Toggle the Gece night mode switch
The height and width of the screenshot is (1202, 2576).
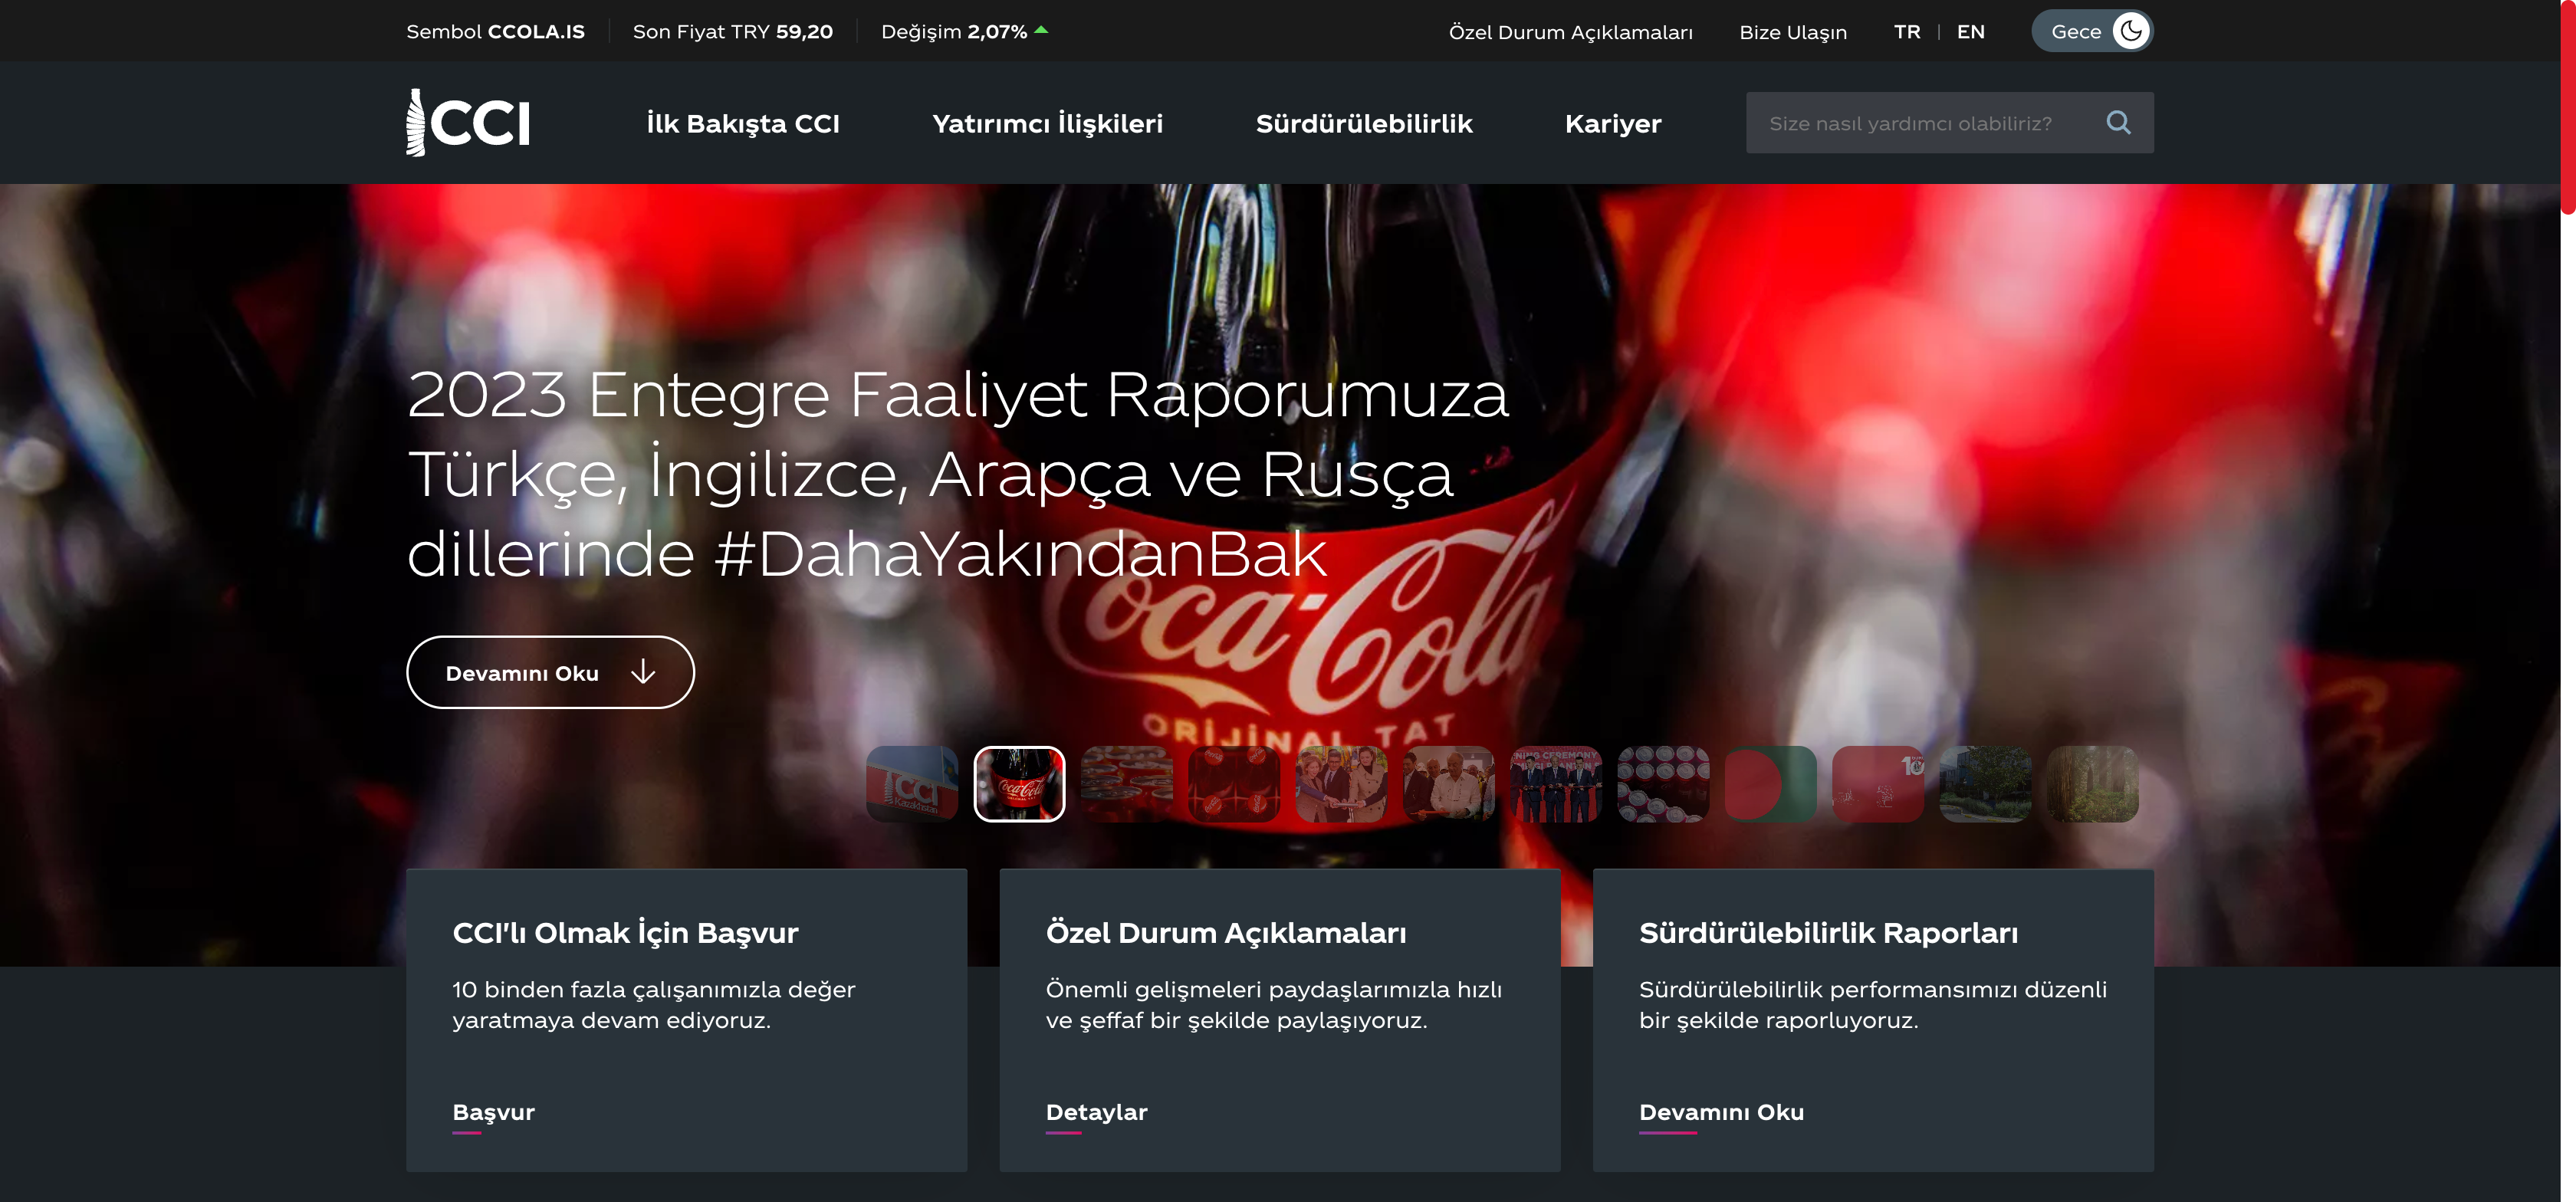click(2091, 31)
